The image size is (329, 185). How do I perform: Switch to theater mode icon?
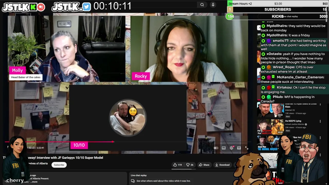239,148
